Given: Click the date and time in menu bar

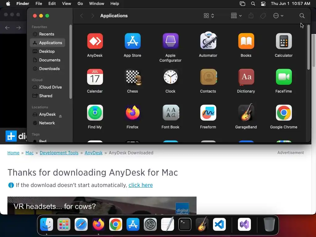Looking at the screenshot, I should [290, 4].
